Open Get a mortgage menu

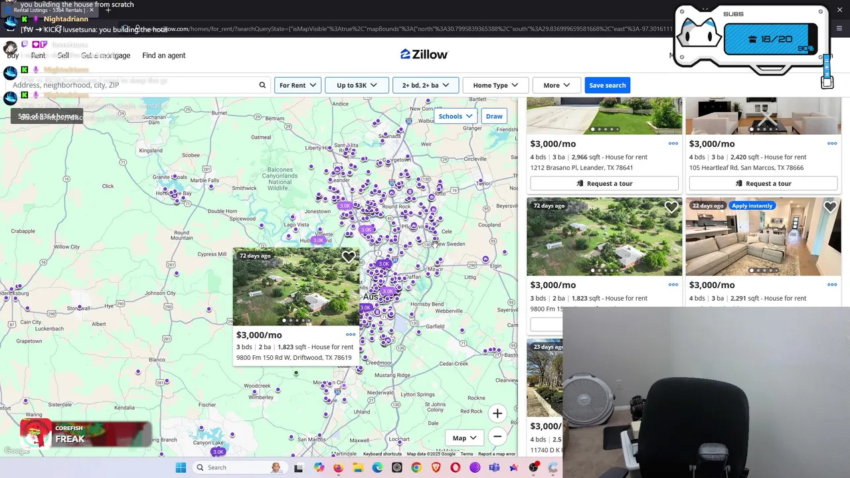[106, 55]
